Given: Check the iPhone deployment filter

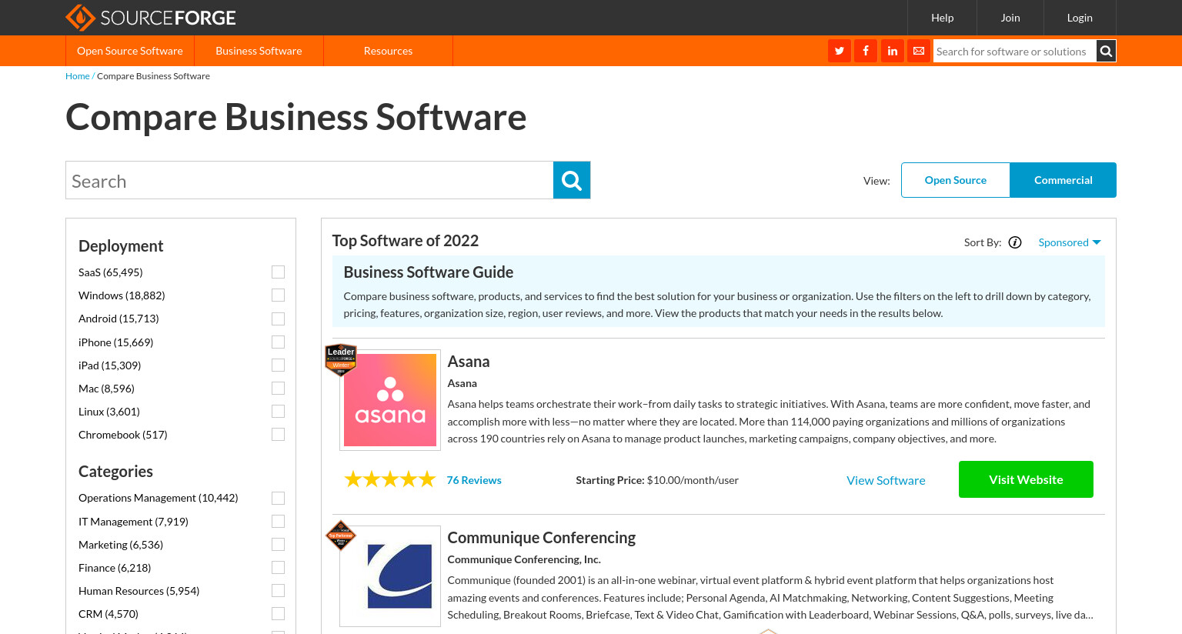Looking at the screenshot, I should (278, 342).
